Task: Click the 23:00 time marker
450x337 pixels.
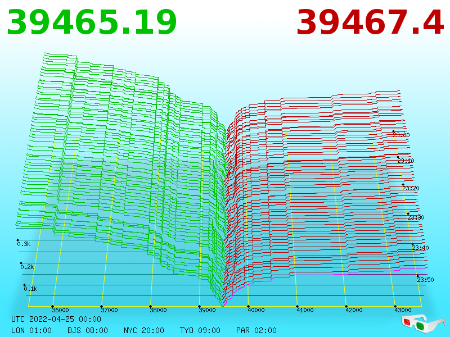Action: 401,135
